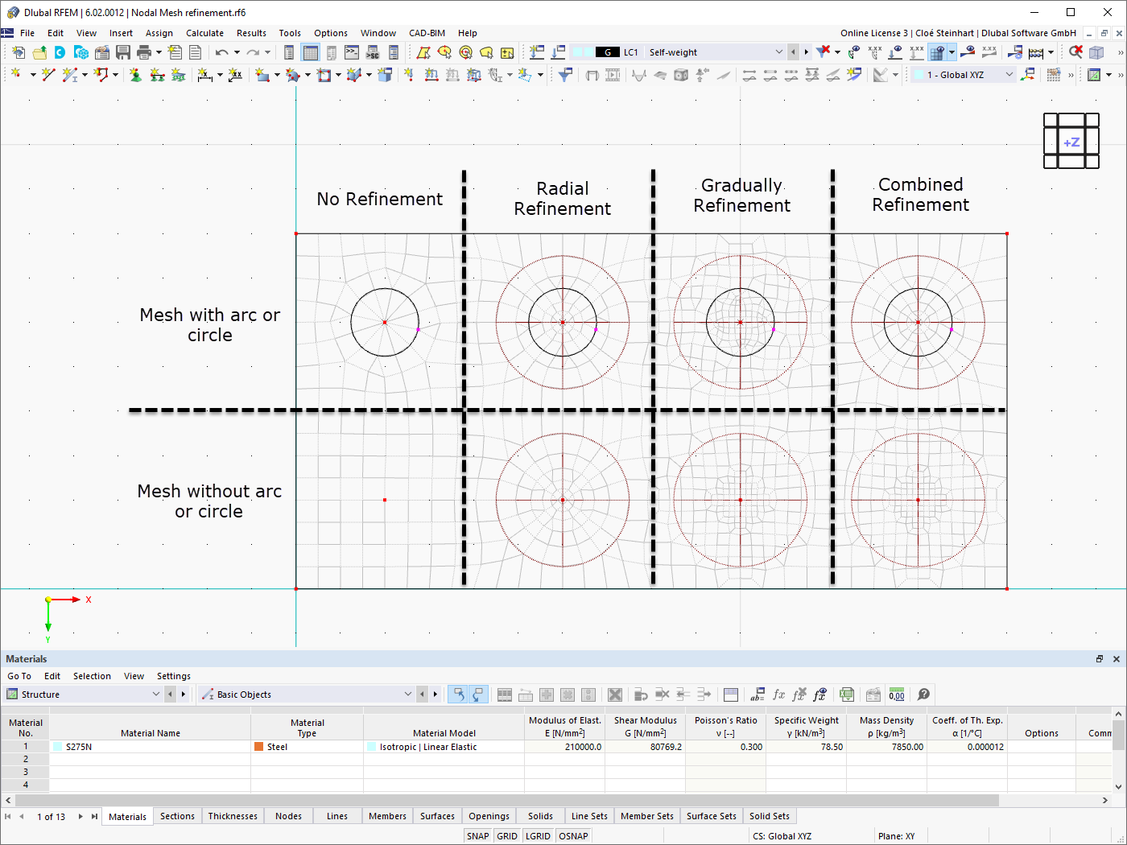Enable GRID in the status bar
The height and width of the screenshot is (845, 1127).
507,835
